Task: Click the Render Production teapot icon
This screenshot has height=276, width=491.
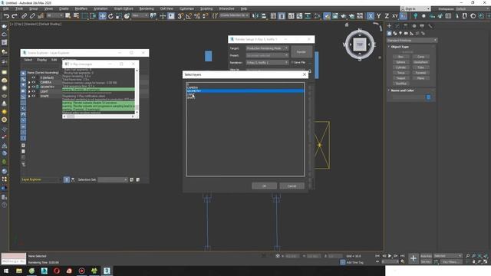Action: tap(344, 16)
